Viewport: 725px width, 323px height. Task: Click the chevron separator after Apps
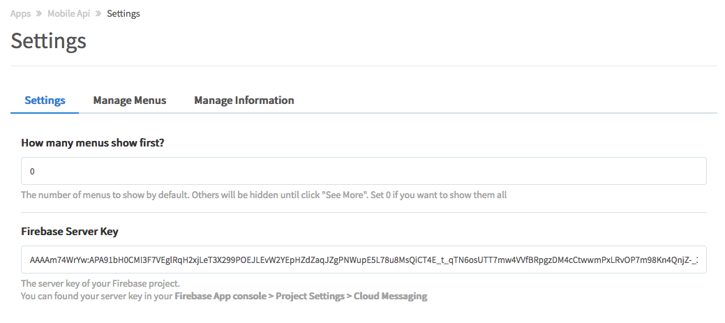point(39,14)
